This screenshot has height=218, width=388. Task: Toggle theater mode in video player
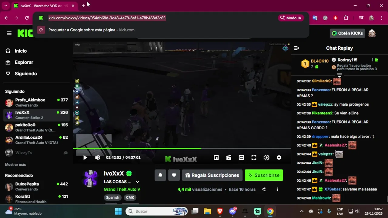(241, 157)
